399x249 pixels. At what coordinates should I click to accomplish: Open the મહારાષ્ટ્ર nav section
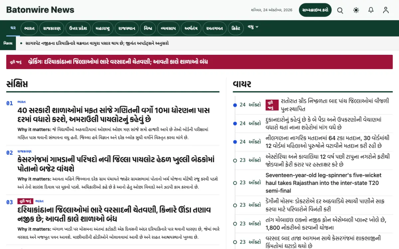point(103,28)
